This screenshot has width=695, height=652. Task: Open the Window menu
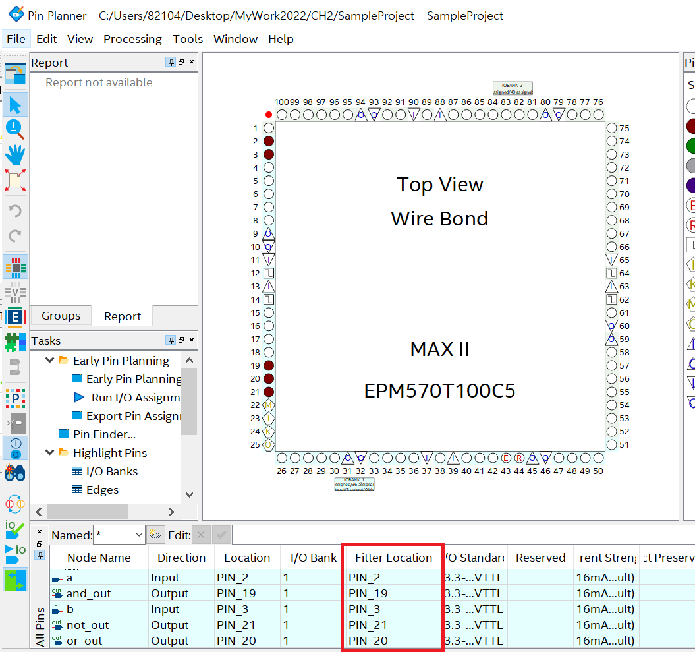235,39
